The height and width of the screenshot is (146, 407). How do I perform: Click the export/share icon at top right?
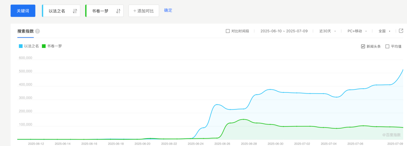pos(401,31)
